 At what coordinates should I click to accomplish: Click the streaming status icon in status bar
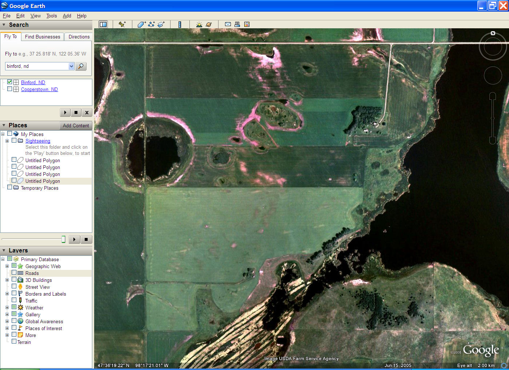504,365
